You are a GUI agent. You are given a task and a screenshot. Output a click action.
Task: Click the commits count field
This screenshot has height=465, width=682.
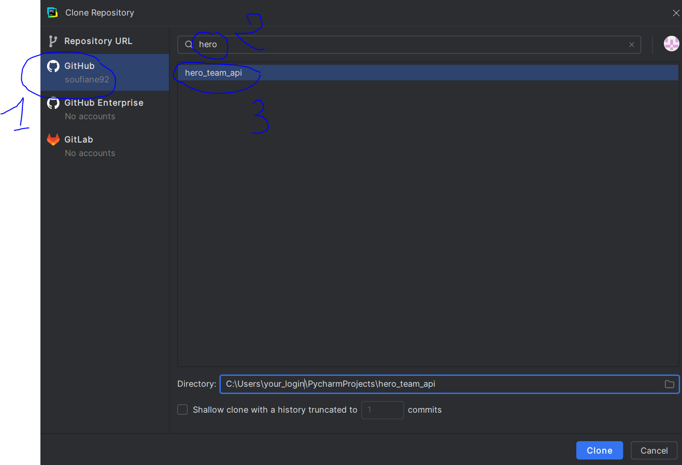coord(382,410)
